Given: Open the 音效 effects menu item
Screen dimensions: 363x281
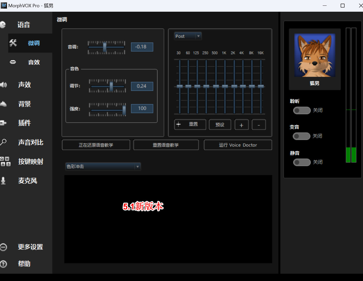Looking at the screenshot, I should point(34,62).
